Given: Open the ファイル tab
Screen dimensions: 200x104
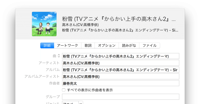Looking at the screenshot, I should [149, 45].
